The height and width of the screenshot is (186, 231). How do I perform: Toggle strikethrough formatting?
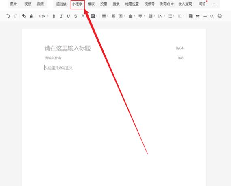(x=76, y=16)
